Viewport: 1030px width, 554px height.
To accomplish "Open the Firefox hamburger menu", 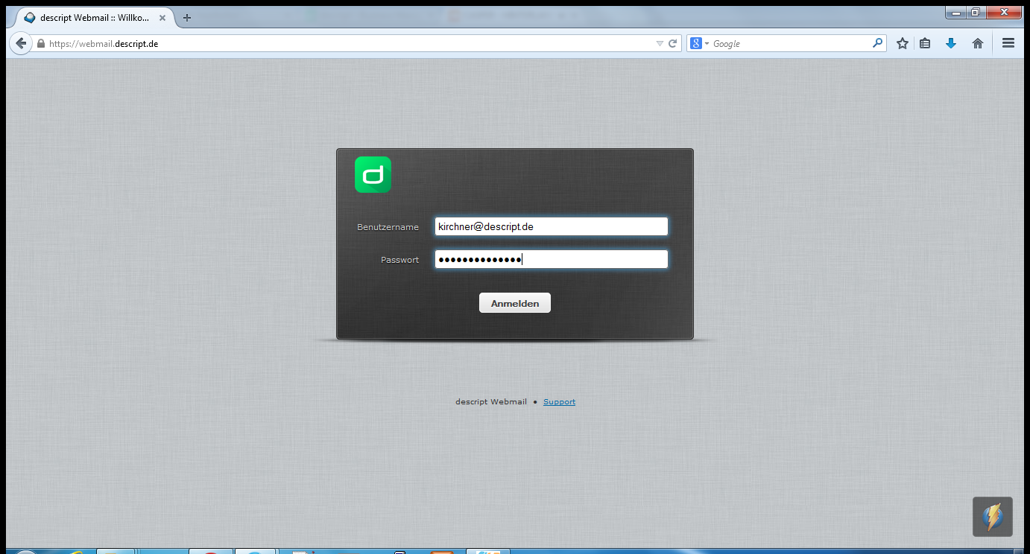I will (1008, 44).
